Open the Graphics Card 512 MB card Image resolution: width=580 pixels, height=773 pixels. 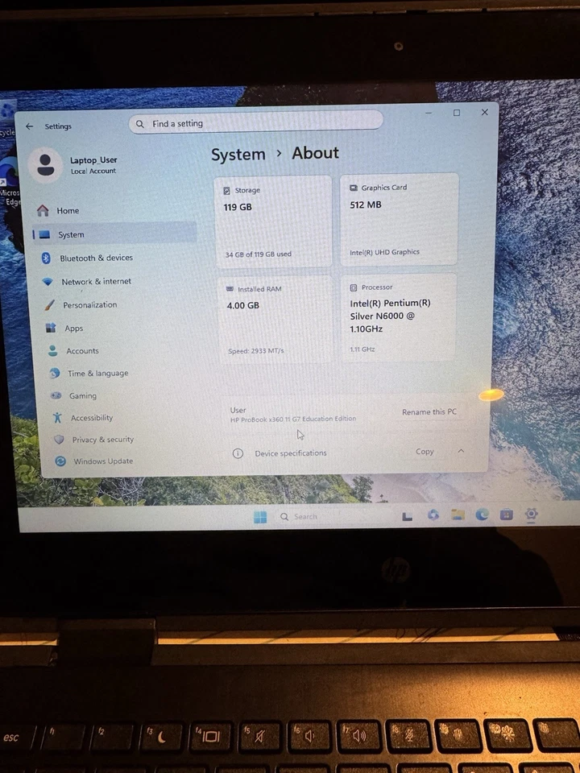(399, 219)
